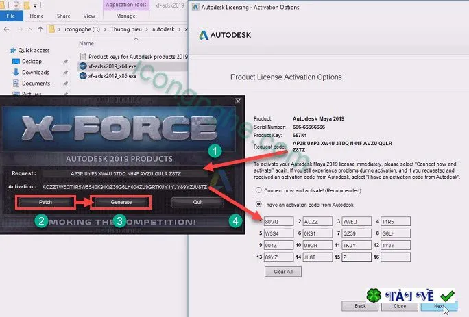This screenshot has width=469, height=317.
Task: Open the recent locations dropdown arrow
Action: [31, 29]
